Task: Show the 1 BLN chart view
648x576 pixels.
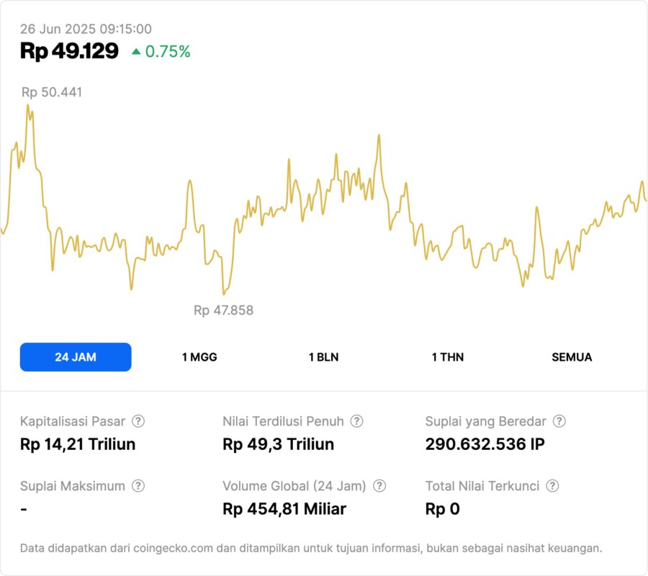Action: (x=323, y=357)
